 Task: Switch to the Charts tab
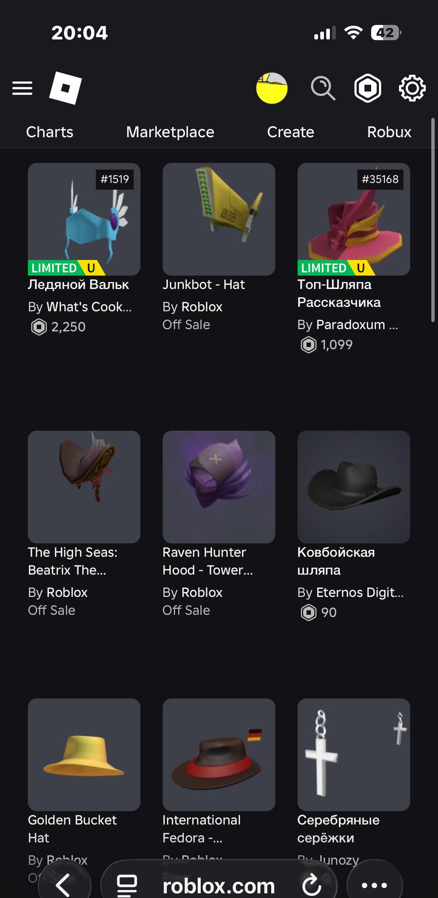tap(49, 132)
